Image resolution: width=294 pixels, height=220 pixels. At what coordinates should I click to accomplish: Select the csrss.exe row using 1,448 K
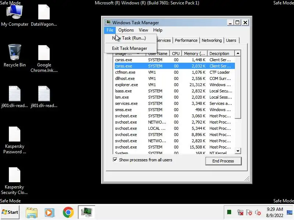[x=174, y=60]
